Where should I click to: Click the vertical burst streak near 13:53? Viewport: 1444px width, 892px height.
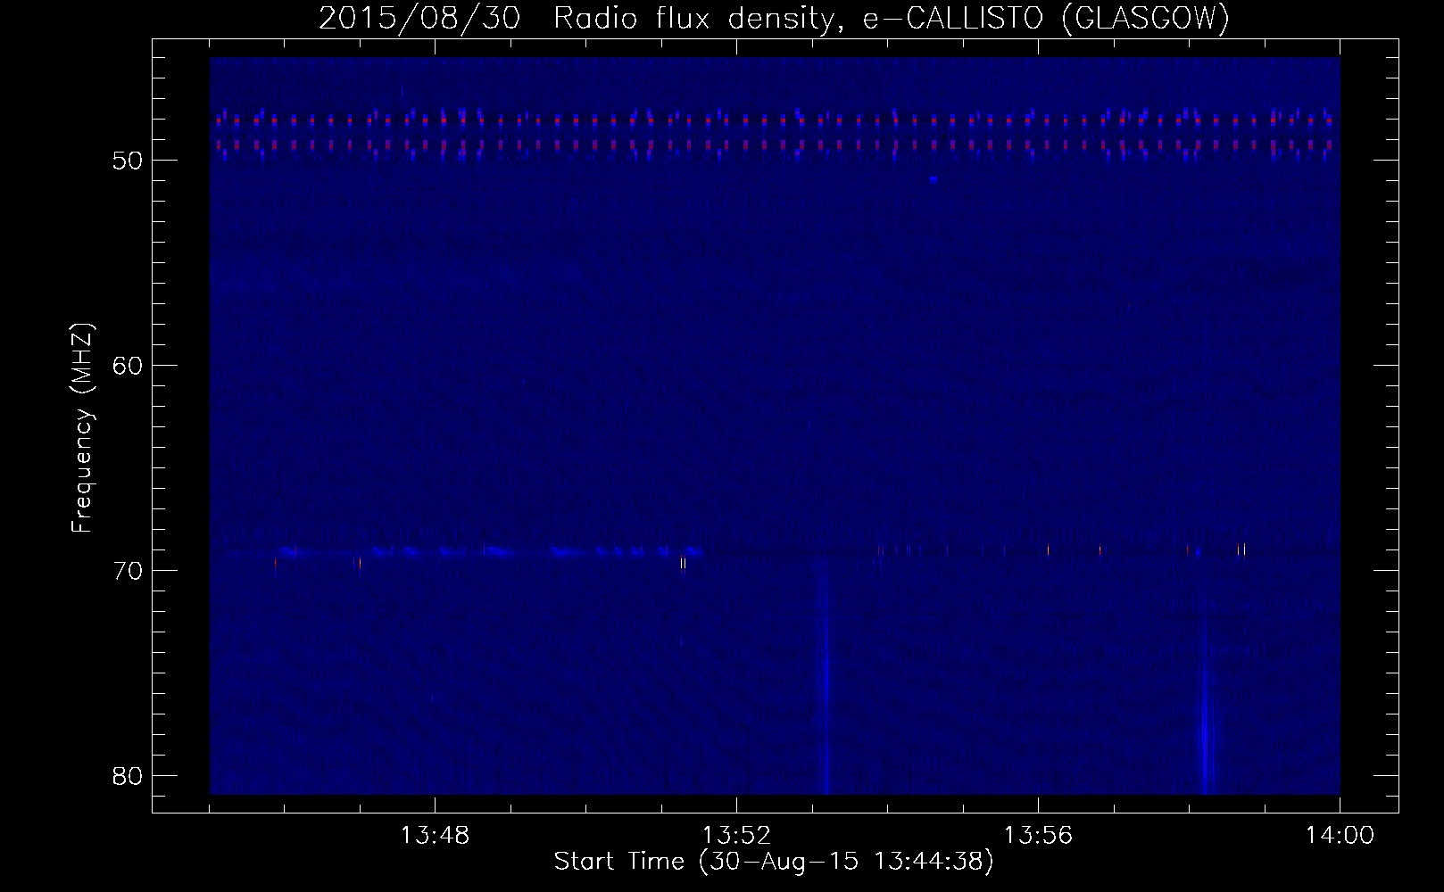(824, 682)
